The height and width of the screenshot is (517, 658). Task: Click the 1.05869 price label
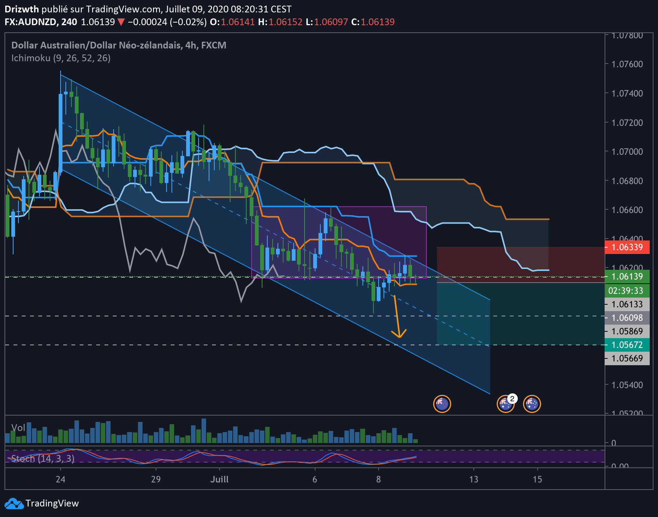(627, 331)
